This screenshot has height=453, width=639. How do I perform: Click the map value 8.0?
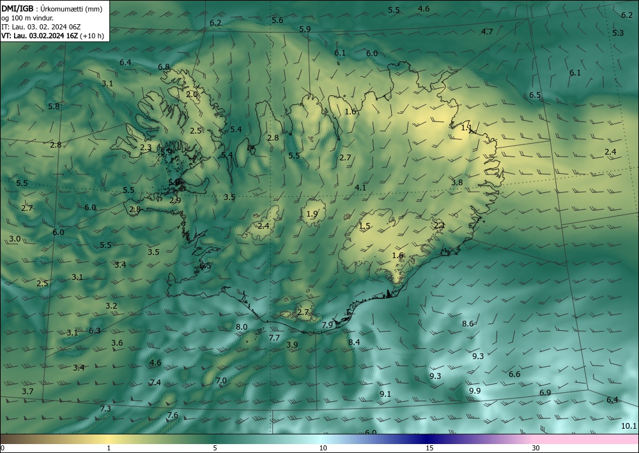click(242, 326)
